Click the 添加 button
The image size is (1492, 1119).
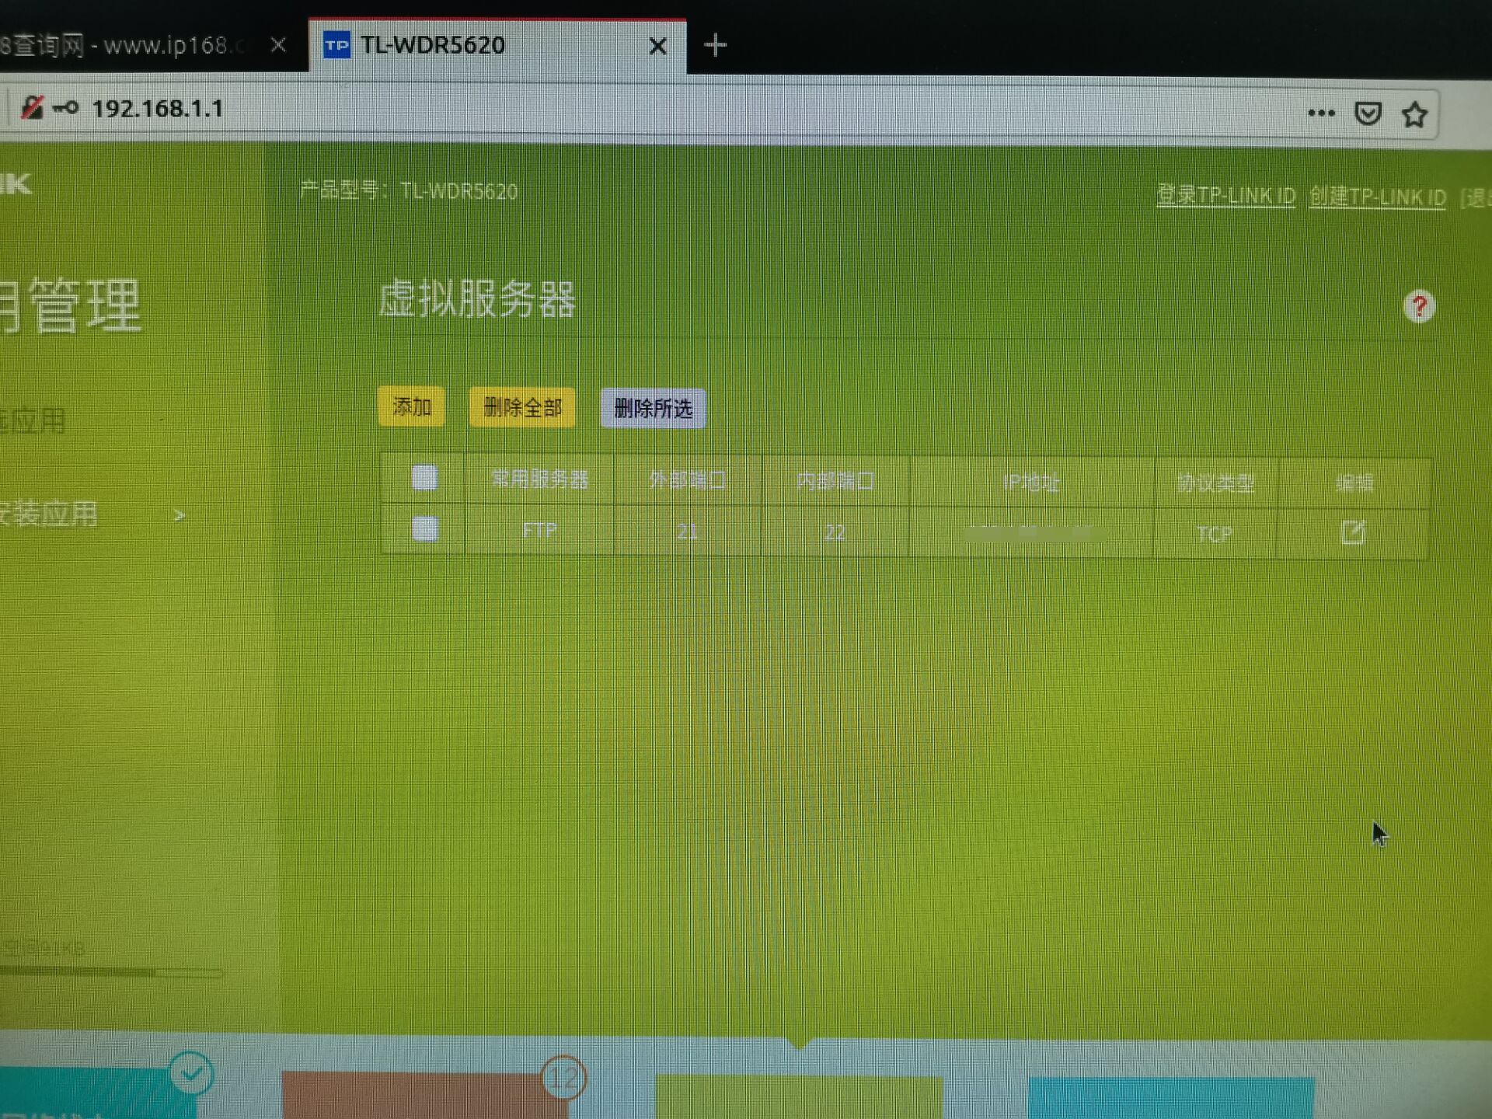click(x=411, y=406)
